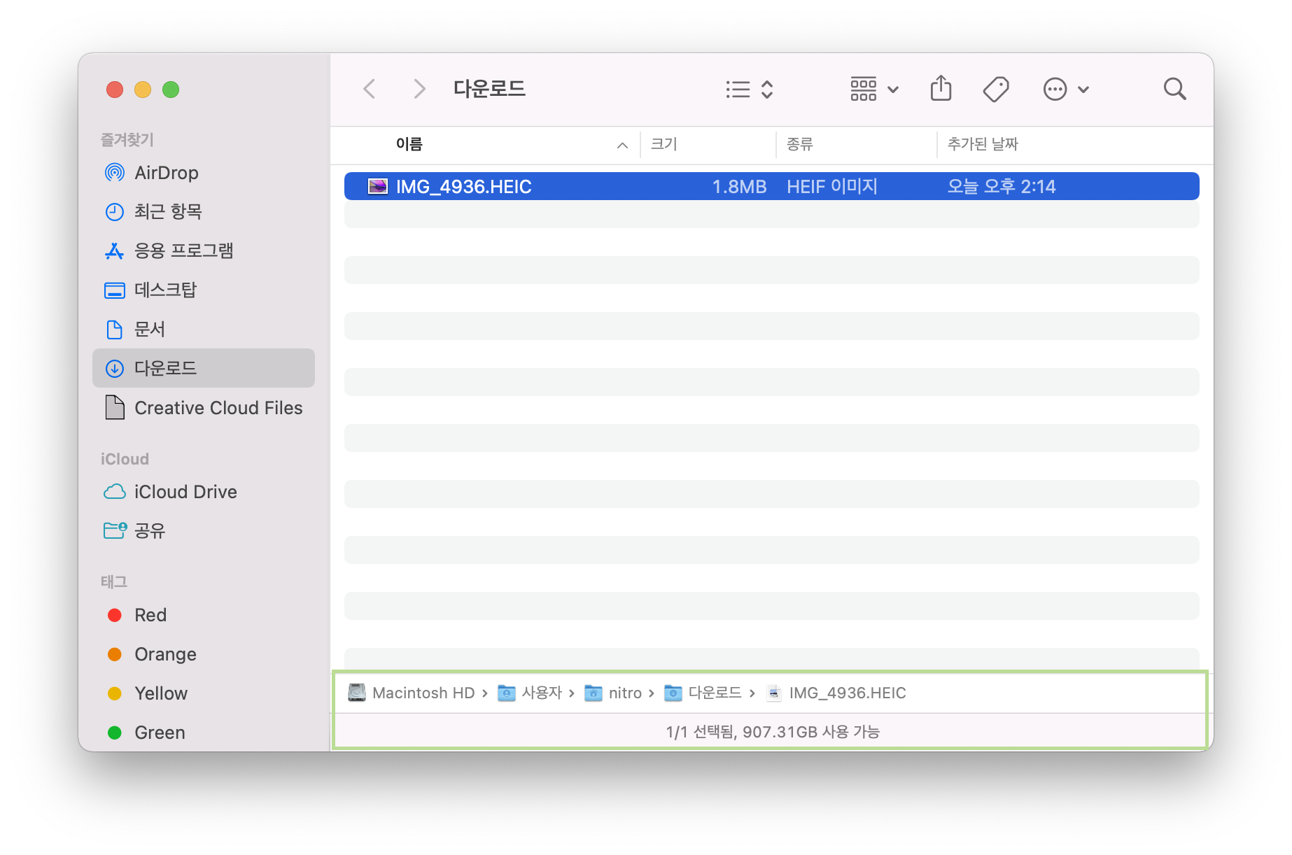1292x855 pixels.
Task: Open the group-by grid dropdown
Action: point(874,89)
